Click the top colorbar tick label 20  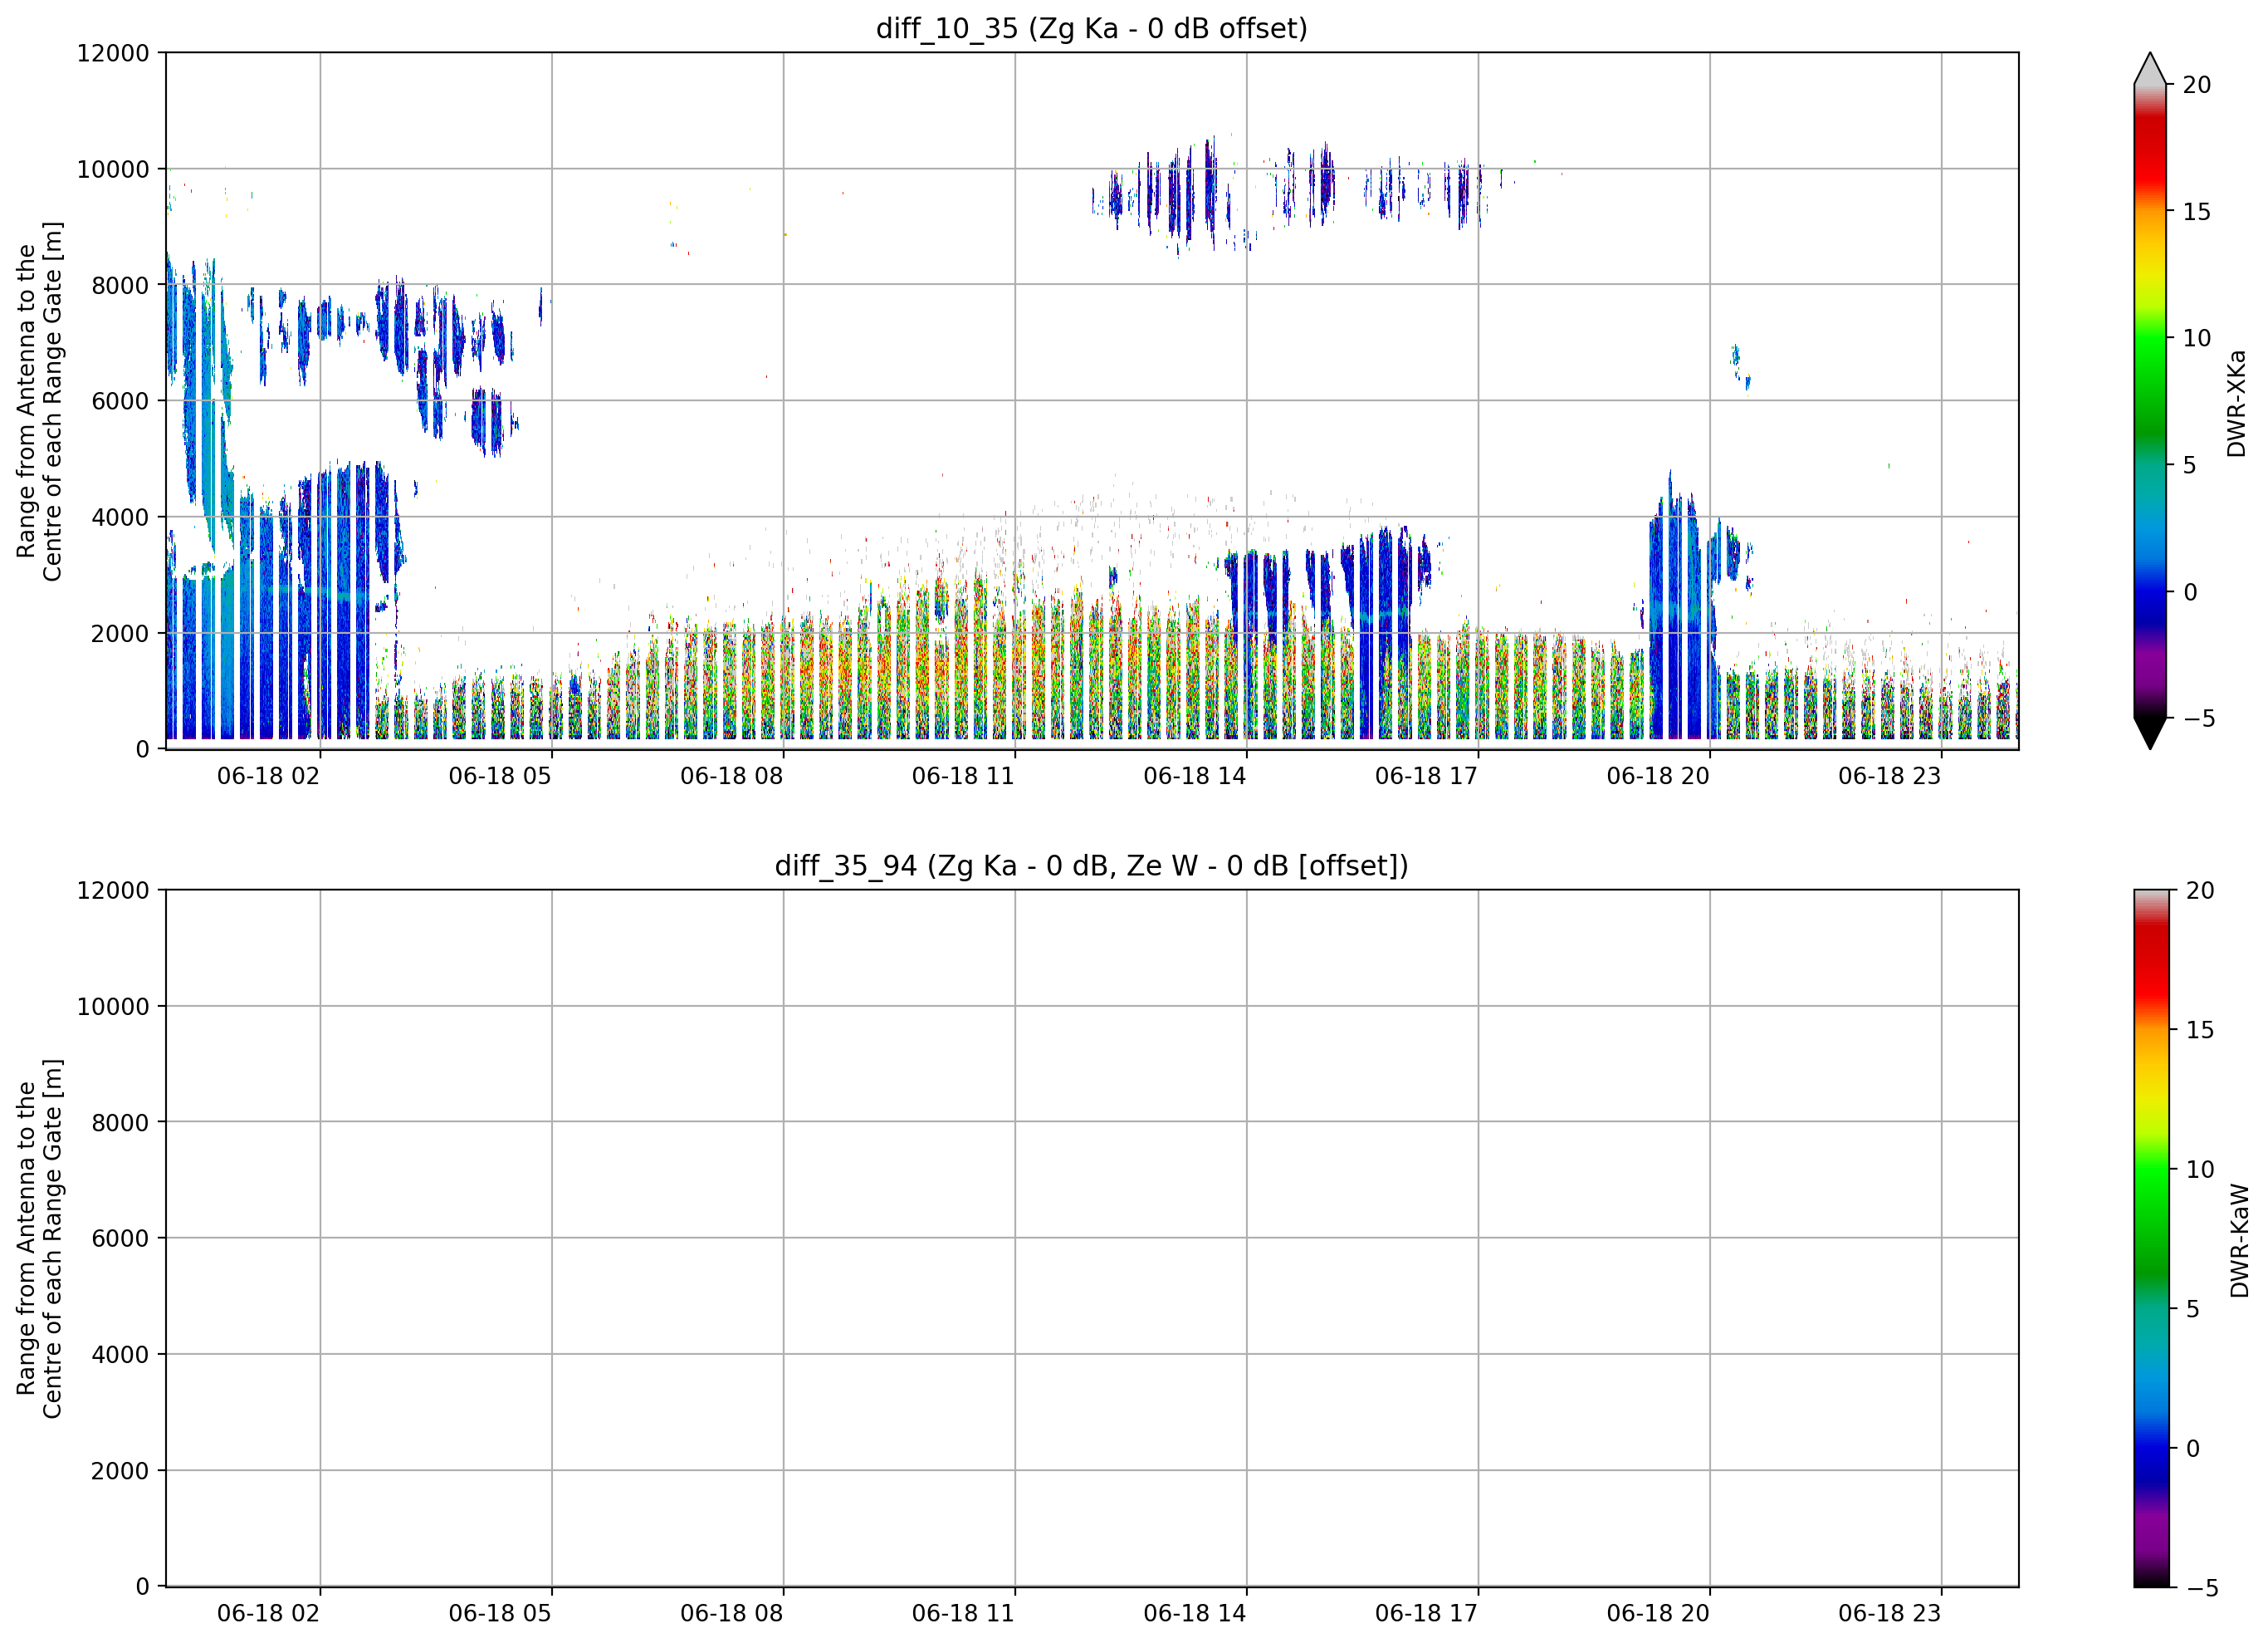click(2196, 85)
